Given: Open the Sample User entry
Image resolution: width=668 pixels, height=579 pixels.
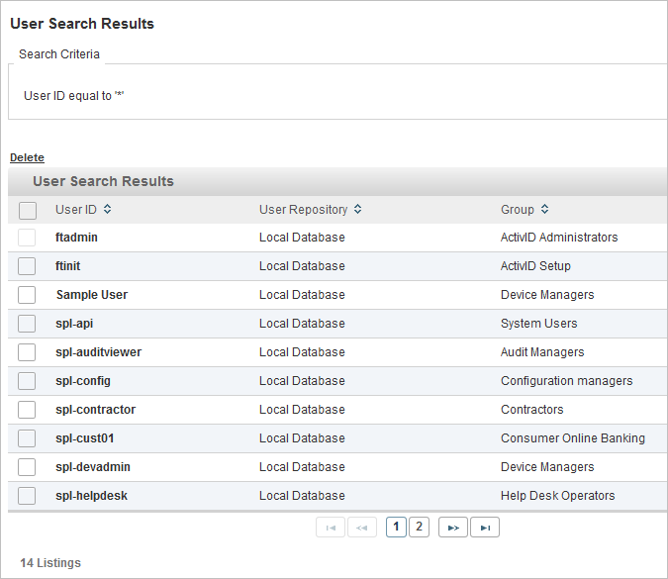Looking at the screenshot, I should pyautogui.click(x=92, y=295).
